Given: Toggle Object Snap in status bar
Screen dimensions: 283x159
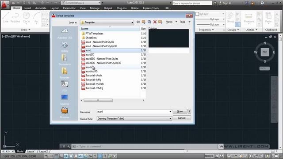Looking at the screenshot, I should point(71,156).
